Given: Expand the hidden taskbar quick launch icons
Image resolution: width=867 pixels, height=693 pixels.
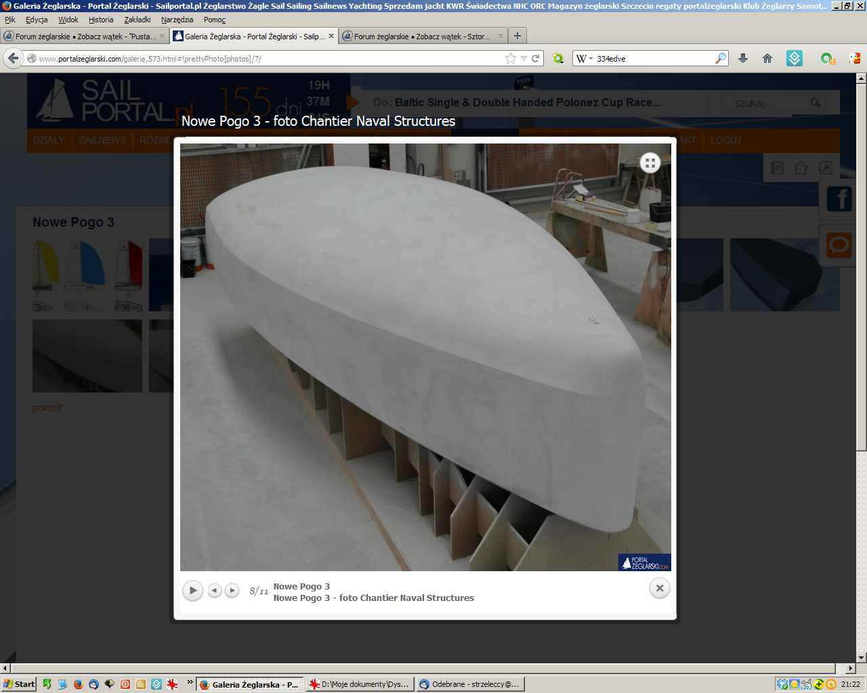Looking at the screenshot, I should tap(190, 682).
